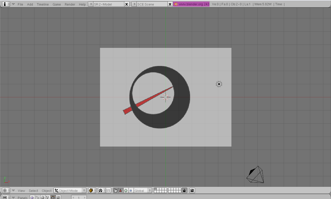This screenshot has height=199, width=331.
Task: Open the Timeline menu
Action: point(43,4)
